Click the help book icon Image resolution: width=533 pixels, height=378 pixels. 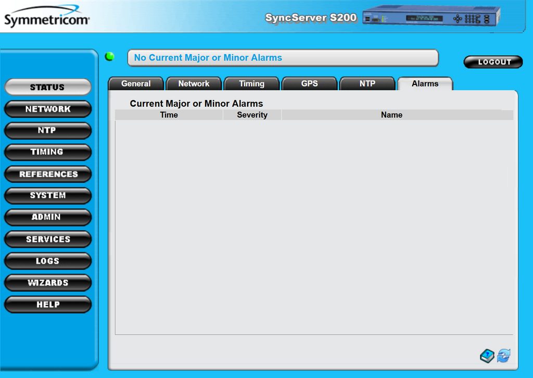(x=487, y=356)
